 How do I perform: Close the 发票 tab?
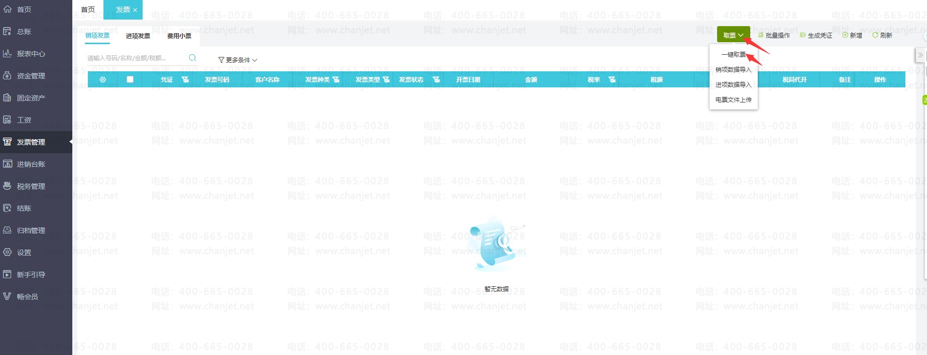pos(135,10)
